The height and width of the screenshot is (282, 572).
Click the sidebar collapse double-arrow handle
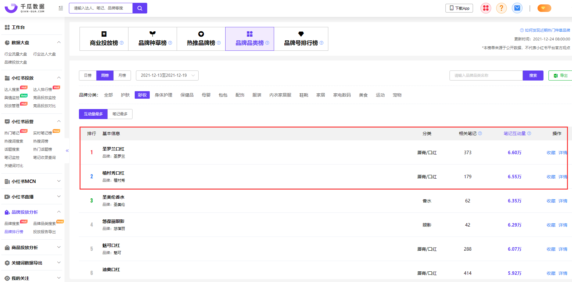click(x=67, y=151)
